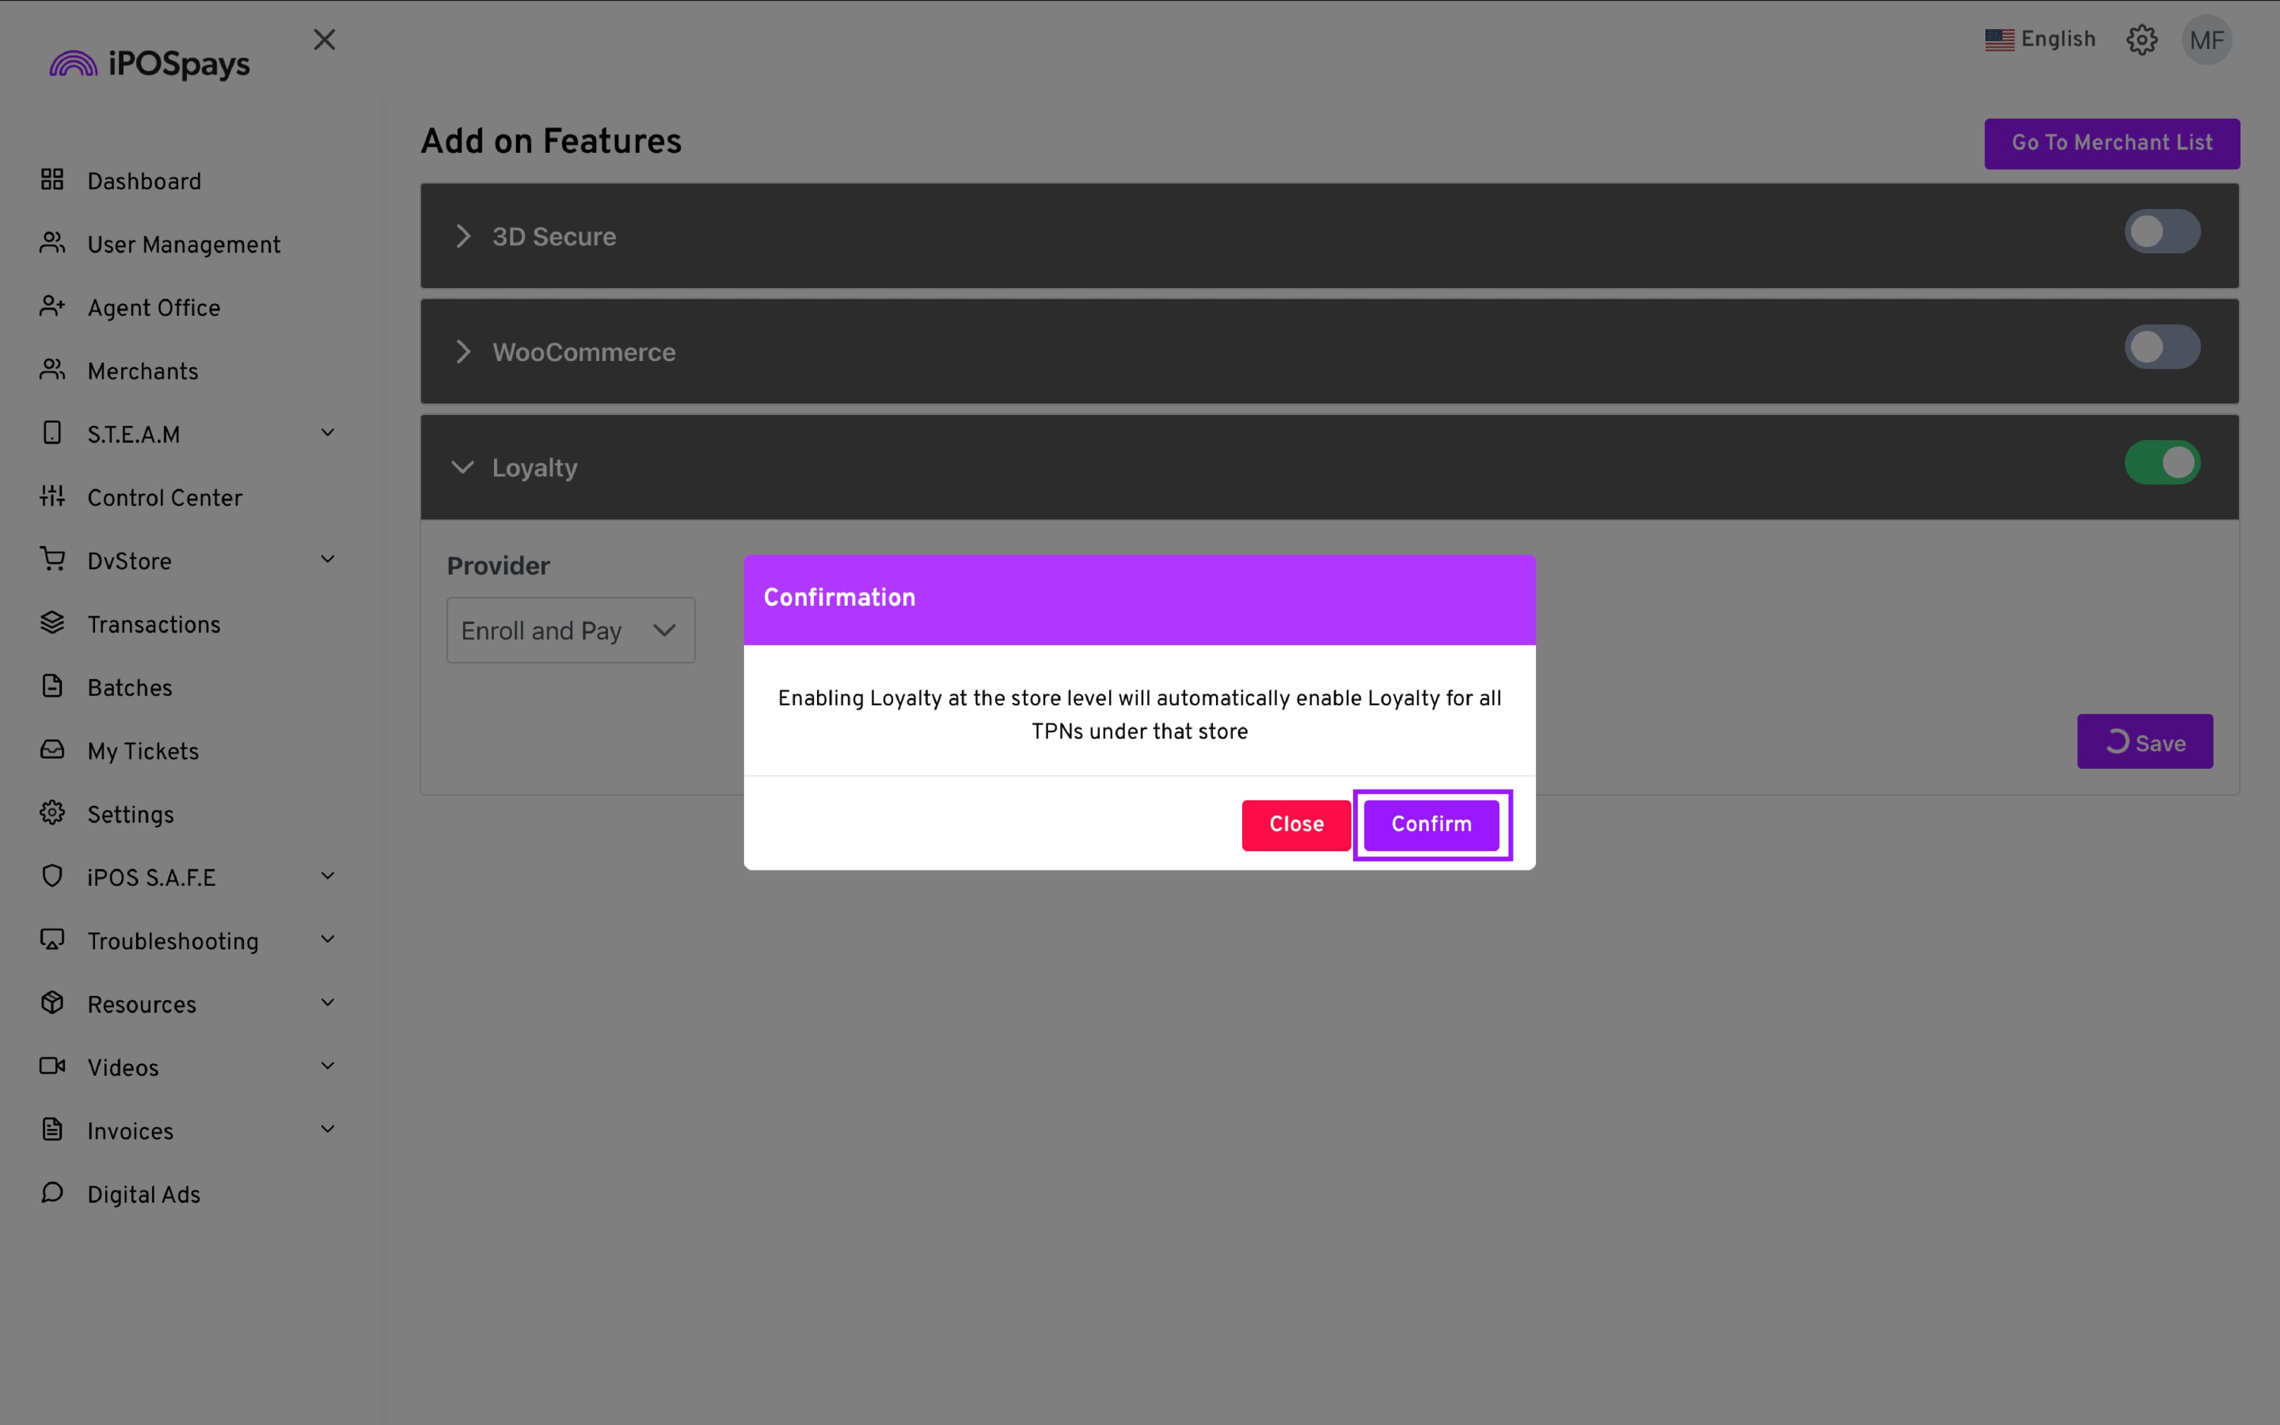This screenshot has width=2280, height=1425.
Task: Open Merchants in the sidebar
Action: click(x=142, y=371)
